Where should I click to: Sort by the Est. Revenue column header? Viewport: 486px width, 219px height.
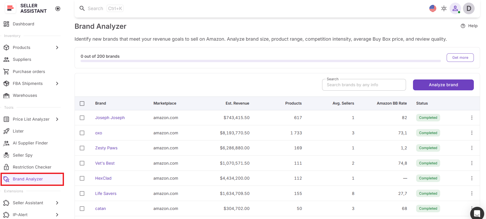[237, 103]
